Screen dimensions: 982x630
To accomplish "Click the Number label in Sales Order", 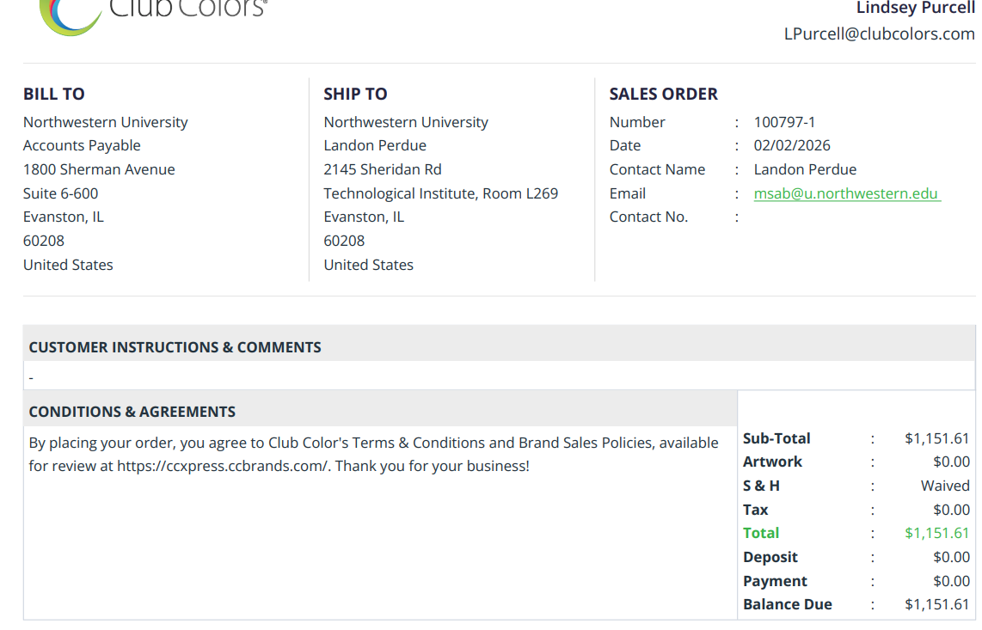I will pyautogui.click(x=637, y=122).
